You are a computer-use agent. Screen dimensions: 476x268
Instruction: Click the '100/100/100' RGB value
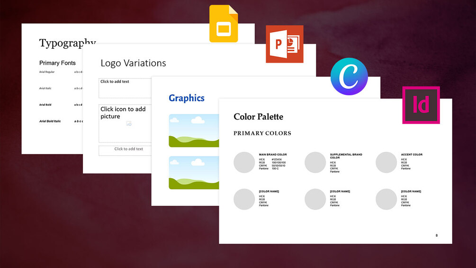[278, 163]
